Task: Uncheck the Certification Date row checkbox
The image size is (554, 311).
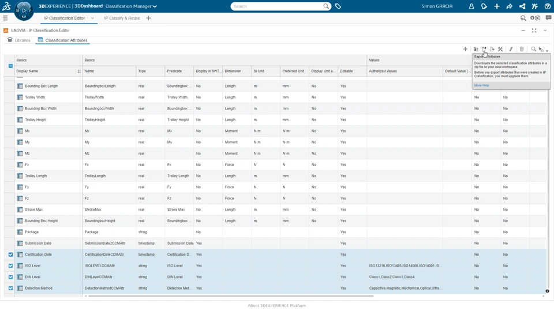Action: pos(10,255)
